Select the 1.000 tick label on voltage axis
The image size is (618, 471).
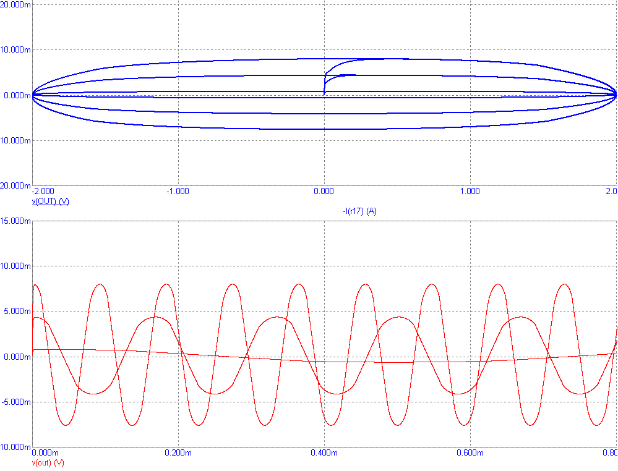coord(470,192)
